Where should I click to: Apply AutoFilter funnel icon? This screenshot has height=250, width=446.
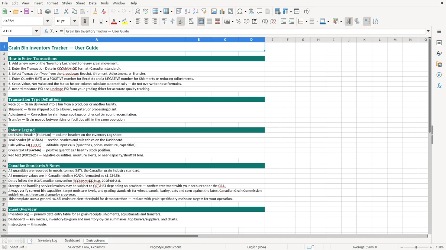point(204,11)
